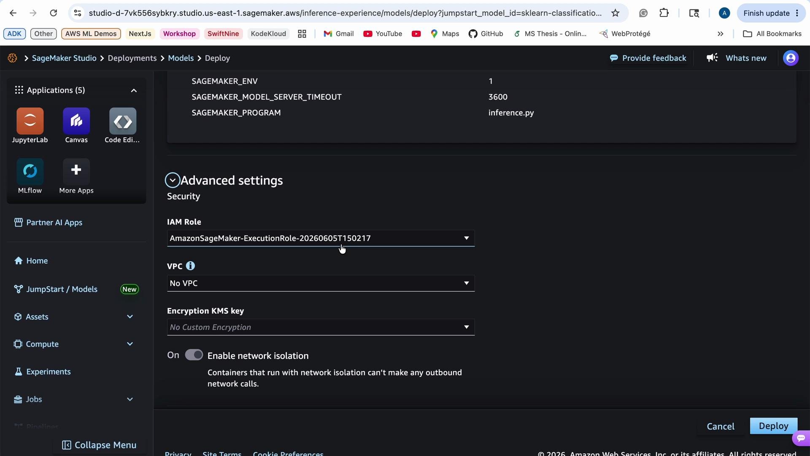
Task: Open the tab search icon in toolbar
Action: (694, 13)
